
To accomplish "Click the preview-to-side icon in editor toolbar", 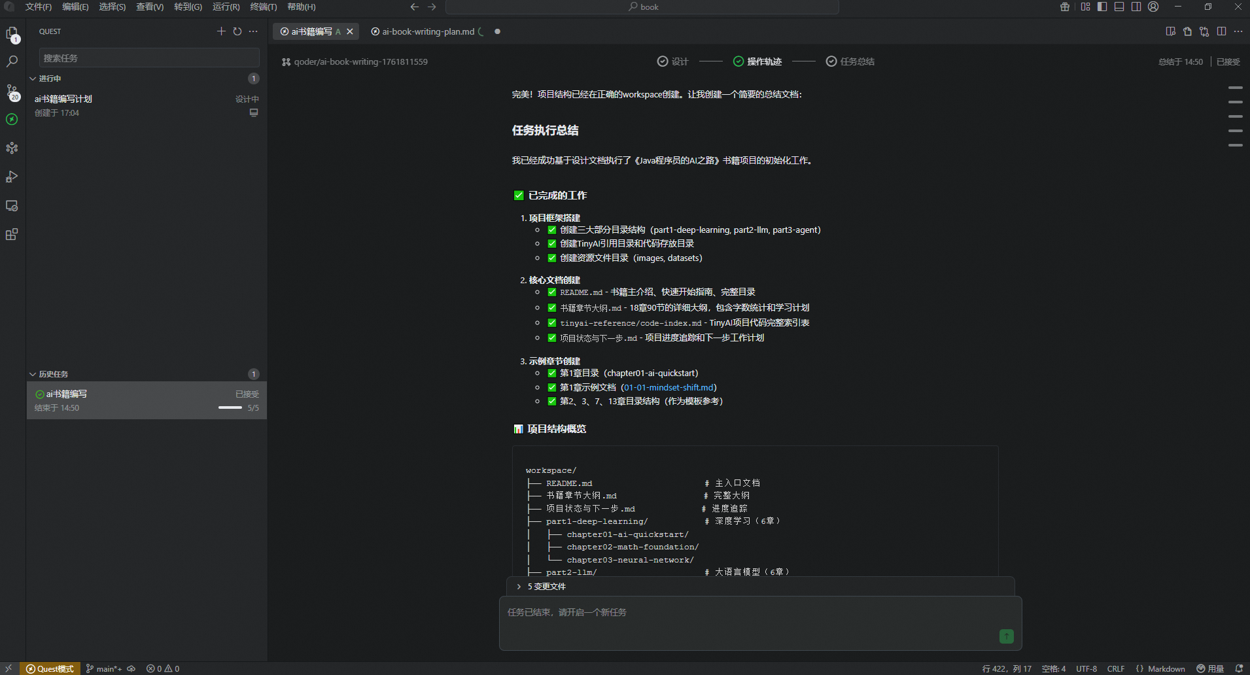I will (x=1171, y=31).
